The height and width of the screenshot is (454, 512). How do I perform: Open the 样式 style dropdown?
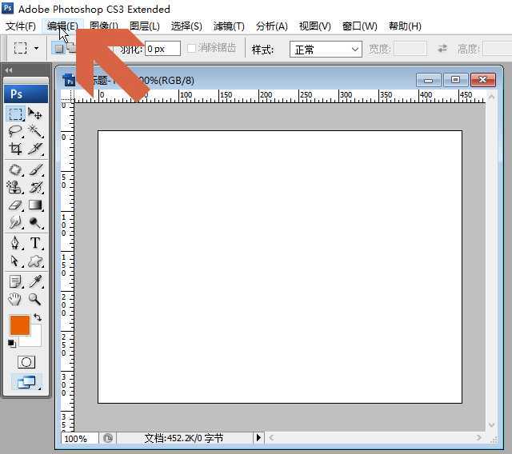[x=326, y=50]
